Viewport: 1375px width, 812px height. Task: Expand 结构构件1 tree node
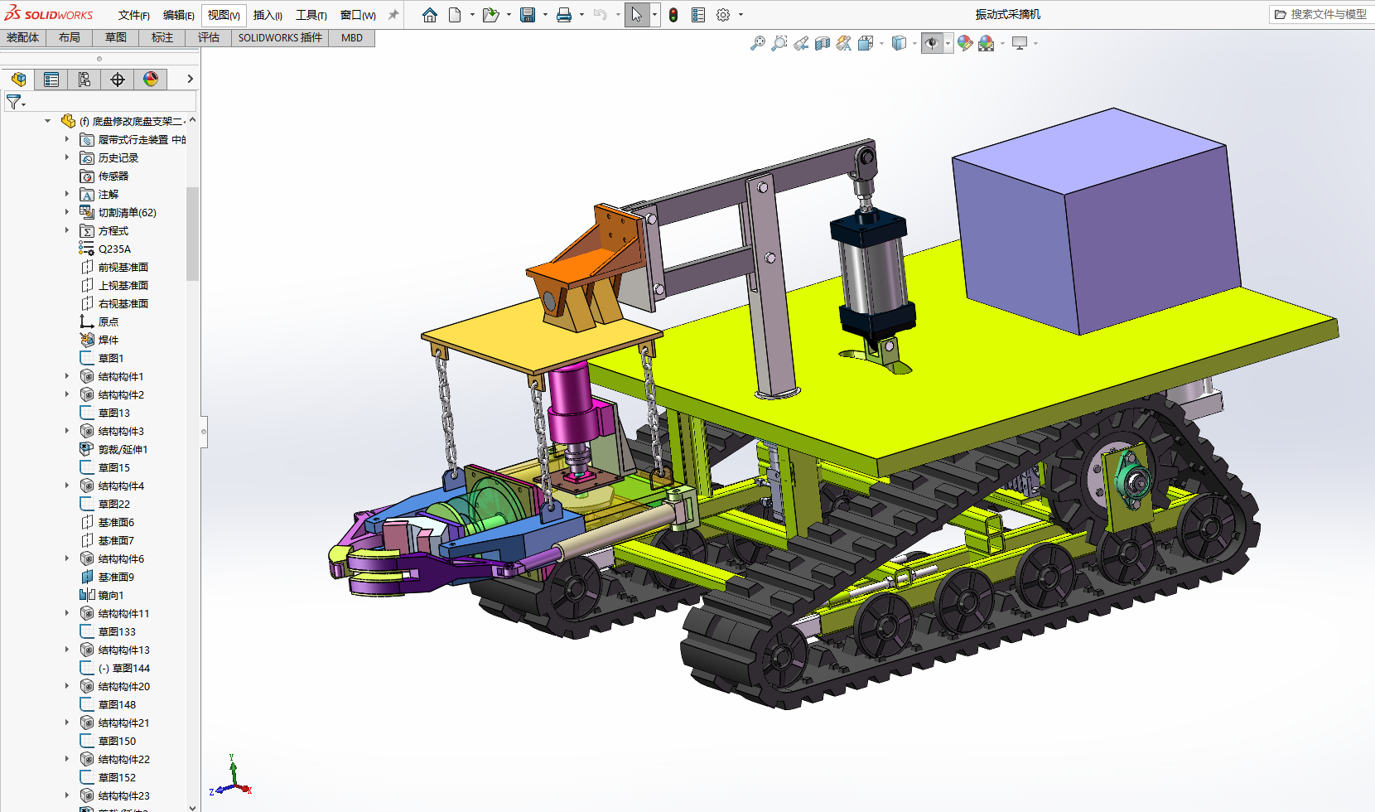67,376
